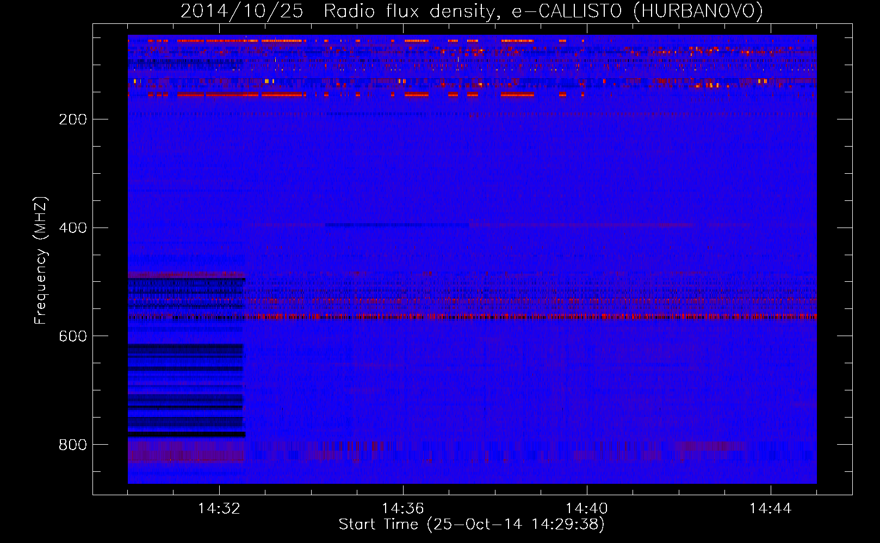Click the 200 frequency tick label
880x543 pixels.
(73, 119)
